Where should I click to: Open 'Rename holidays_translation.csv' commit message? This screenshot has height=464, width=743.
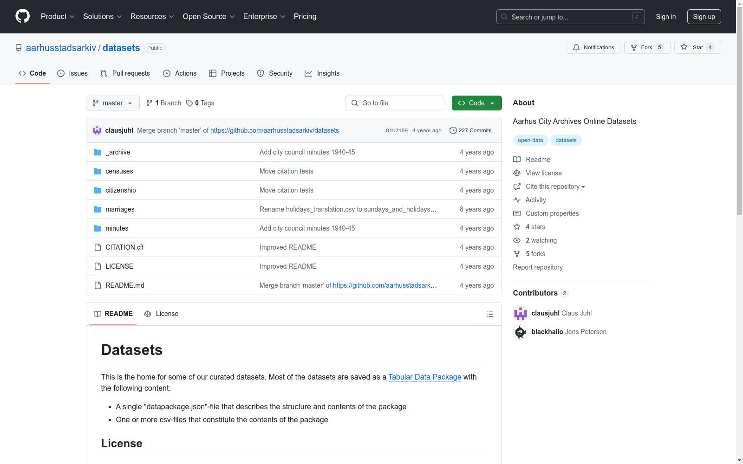(348, 209)
